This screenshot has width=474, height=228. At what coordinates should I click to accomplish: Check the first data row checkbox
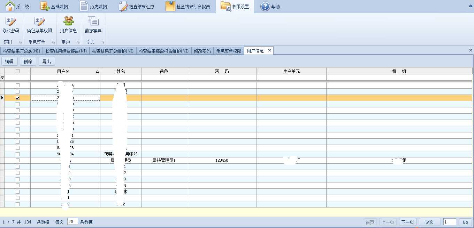(x=17, y=85)
